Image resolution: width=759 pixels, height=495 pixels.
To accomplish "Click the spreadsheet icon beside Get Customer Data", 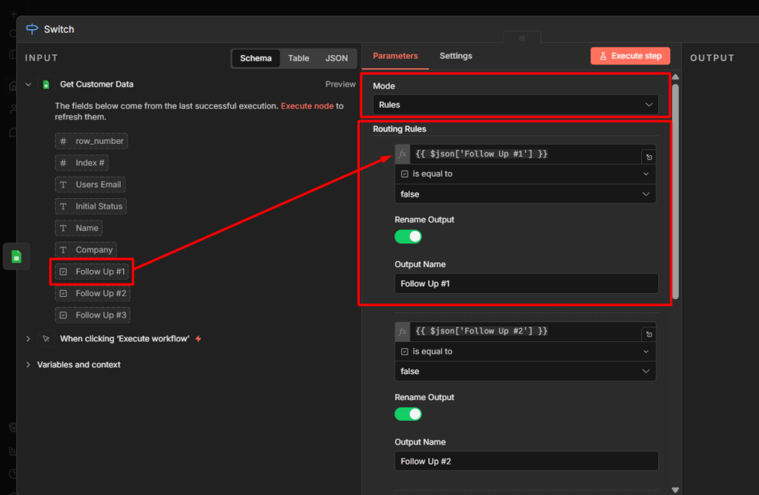I will (45, 84).
